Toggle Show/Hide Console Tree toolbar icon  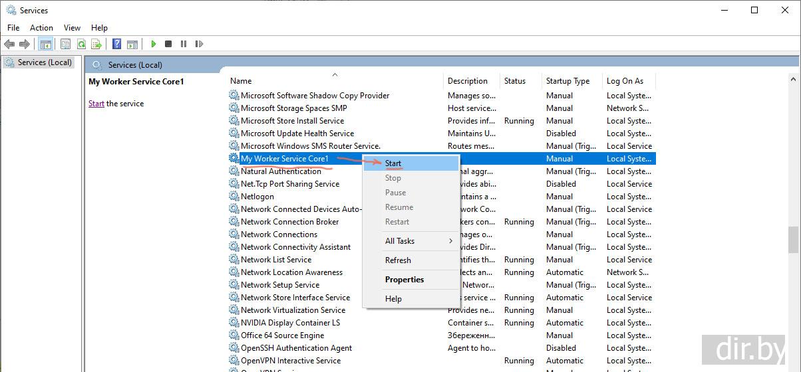click(x=45, y=44)
